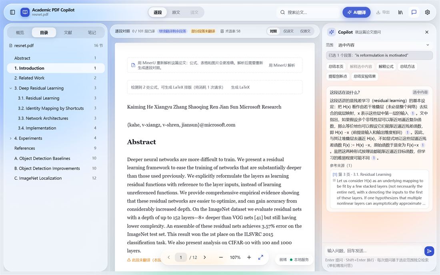Open settings gear icon
Image resolution: width=440 pixels, height=275 pixels.
[427, 12]
